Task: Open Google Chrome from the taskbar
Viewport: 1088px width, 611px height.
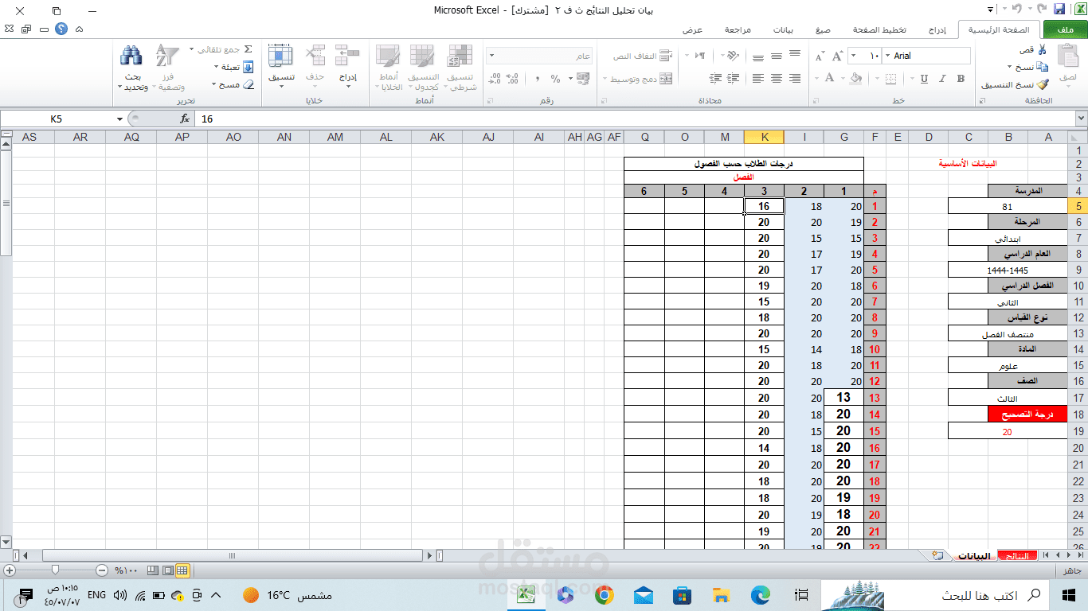Action: coord(604,595)
